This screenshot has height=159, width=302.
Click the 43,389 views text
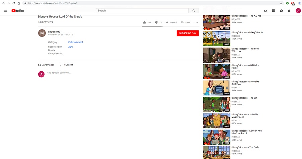45,22
